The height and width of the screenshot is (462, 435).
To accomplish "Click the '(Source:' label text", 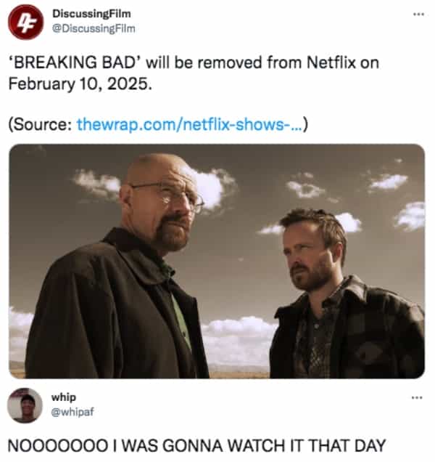I will (41, 124).
